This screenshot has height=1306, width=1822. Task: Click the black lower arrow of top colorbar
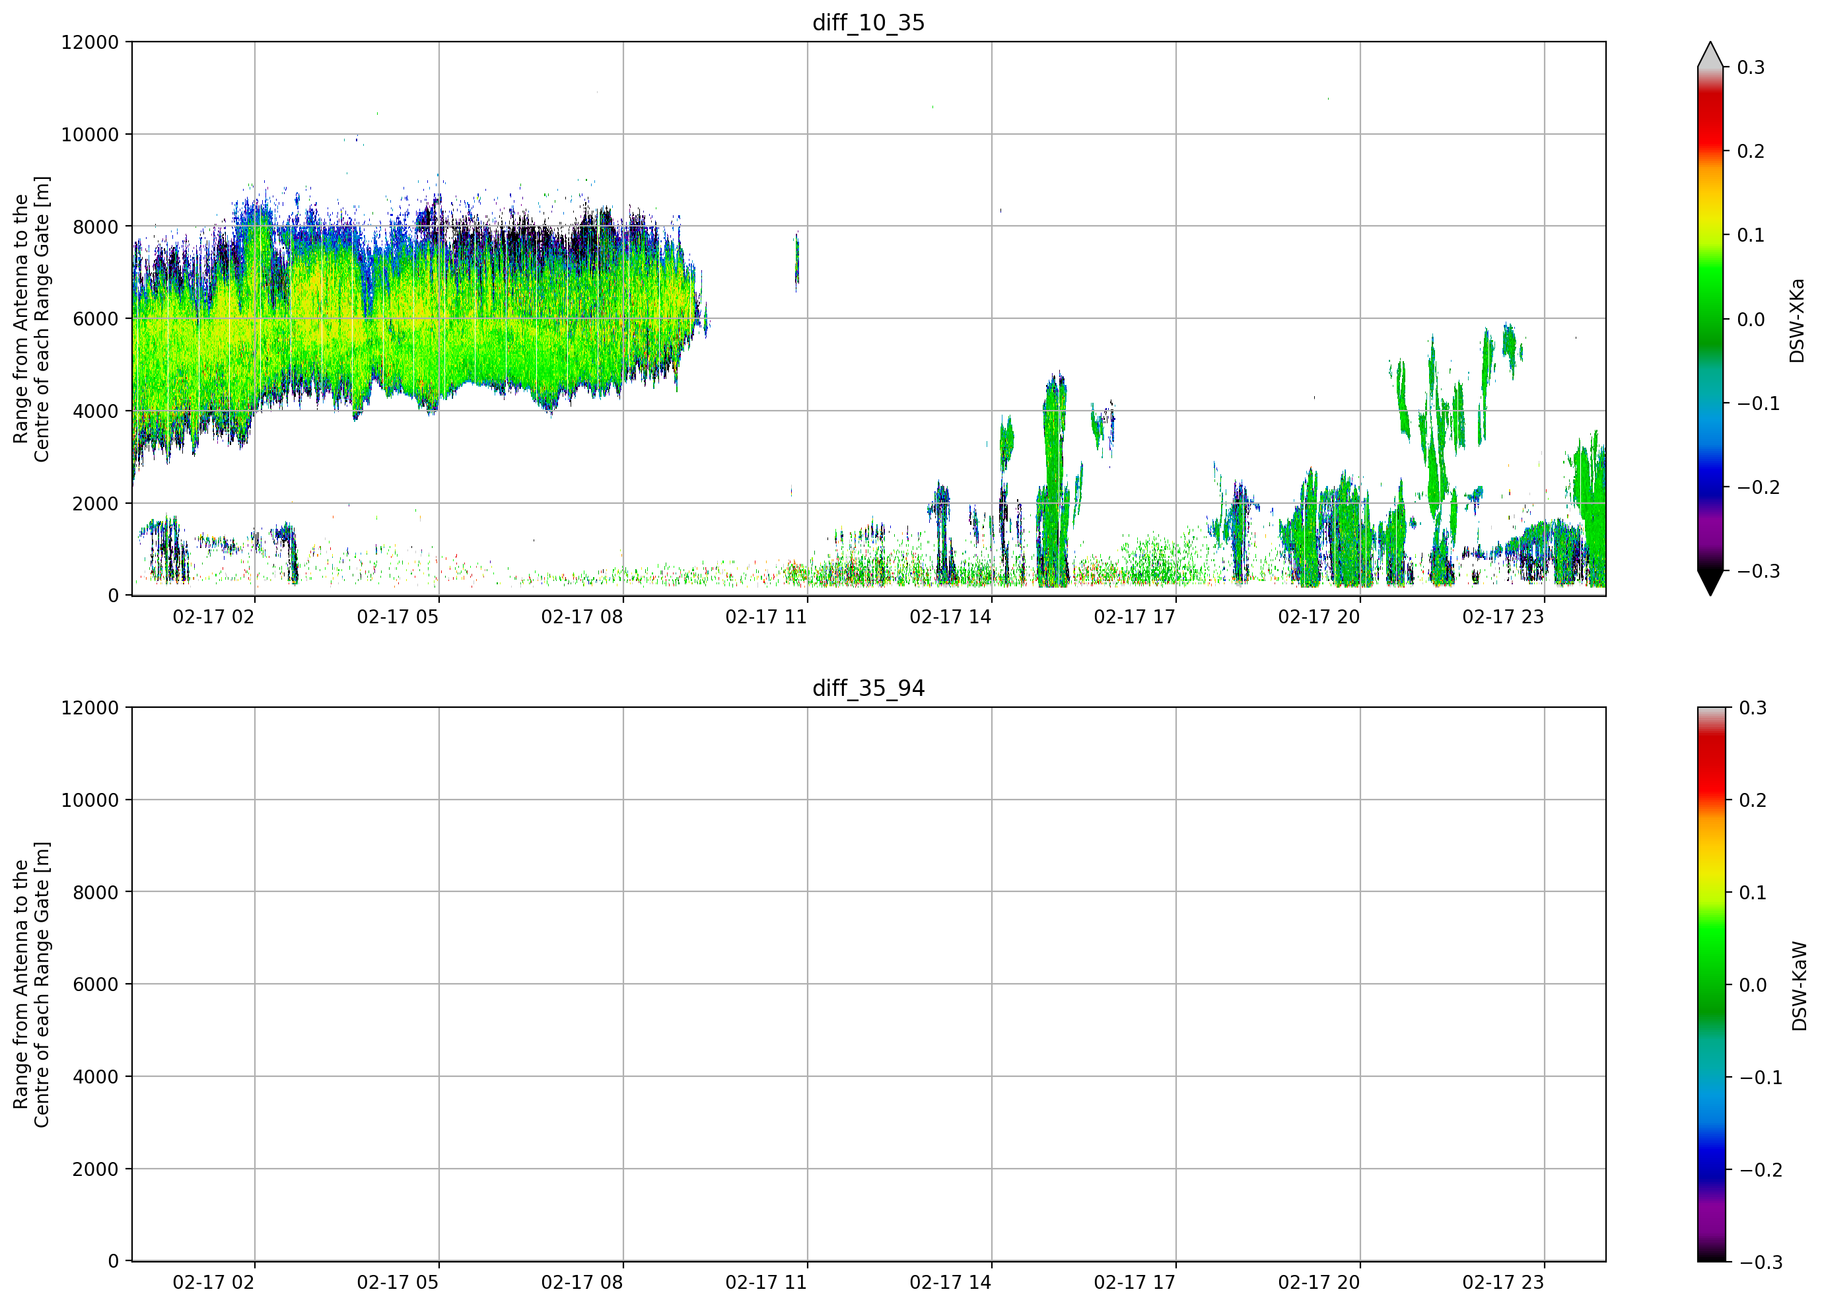[1710, 583]
